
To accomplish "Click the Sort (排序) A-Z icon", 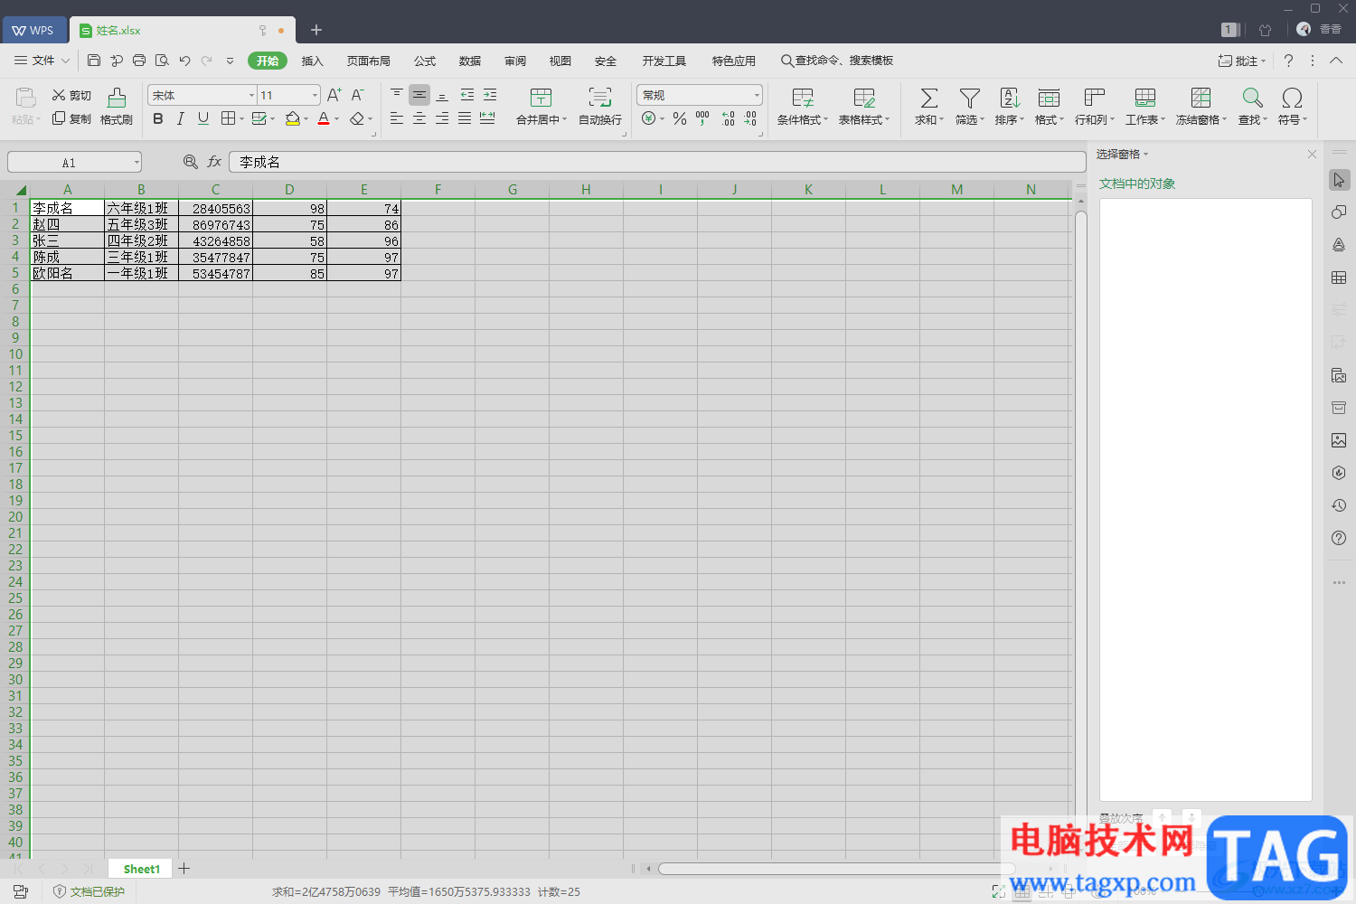I will [x=1010, y=98].
